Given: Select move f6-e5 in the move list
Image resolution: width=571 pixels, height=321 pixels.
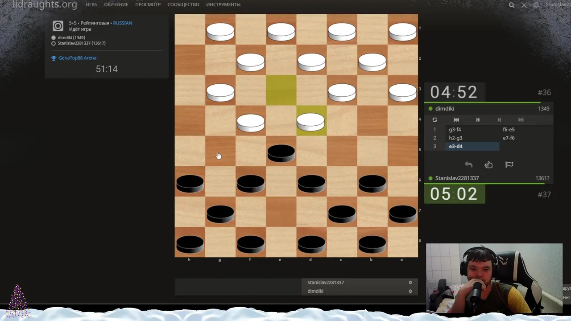Looking at the screenshot, I should coord(526,129).
